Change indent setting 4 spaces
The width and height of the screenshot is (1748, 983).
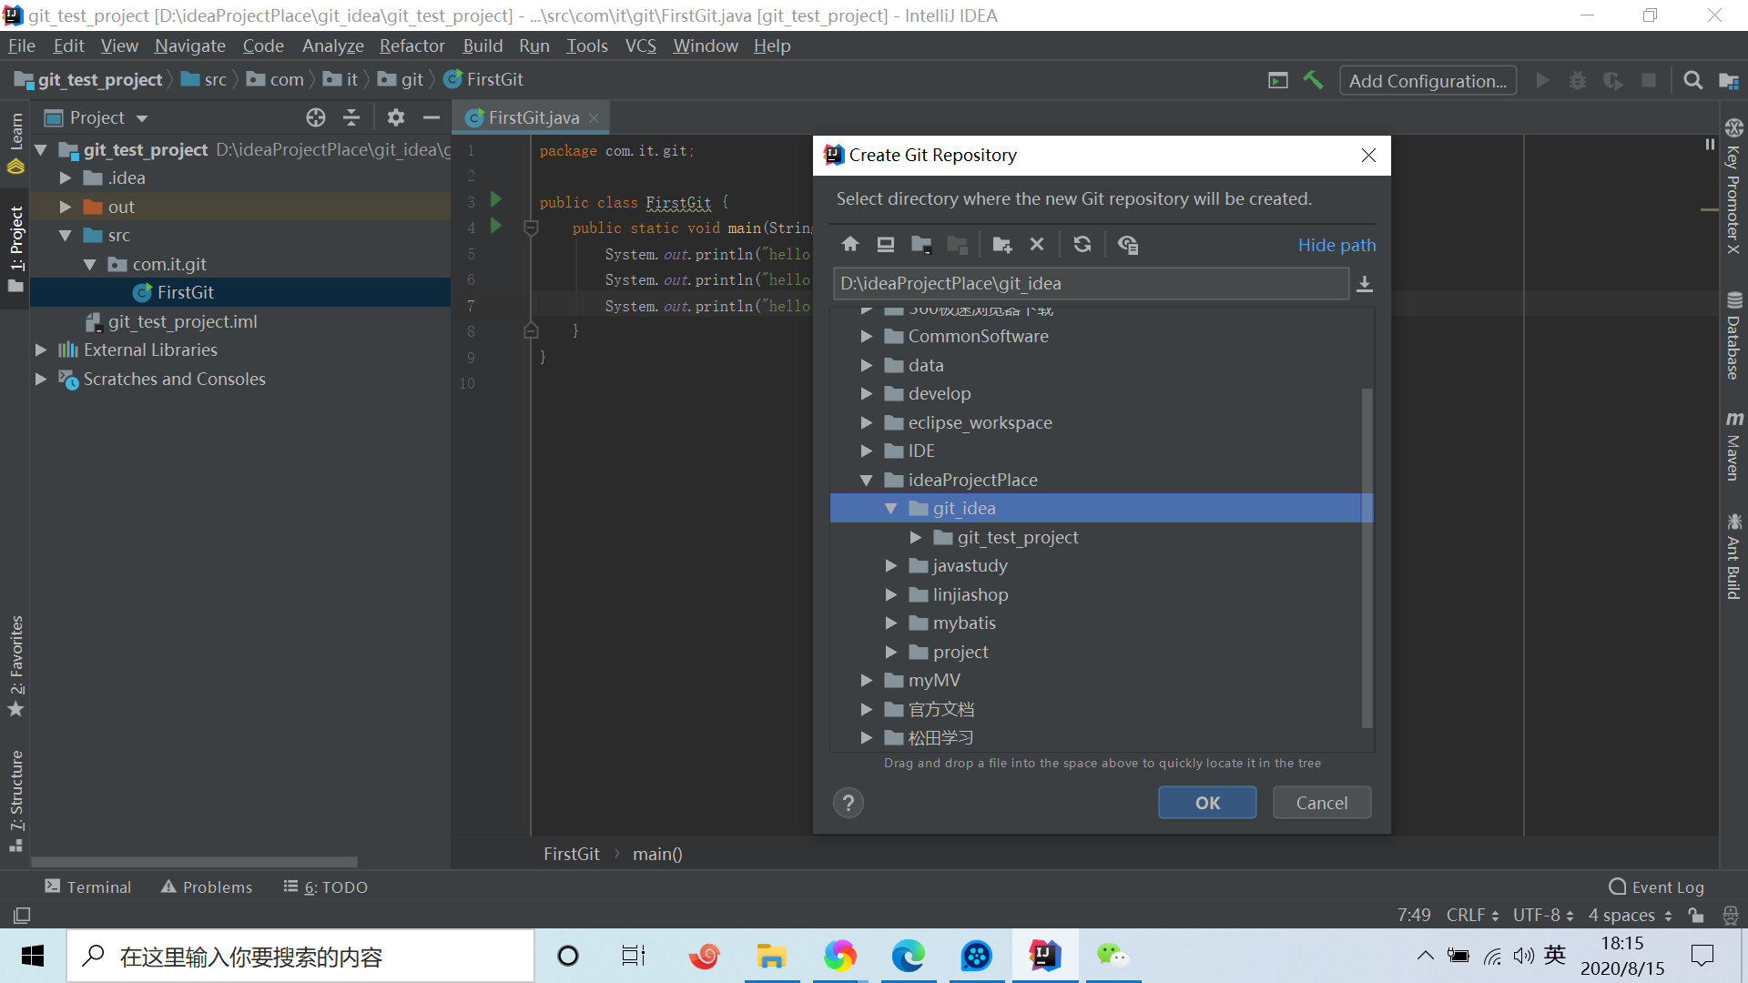1631,916
